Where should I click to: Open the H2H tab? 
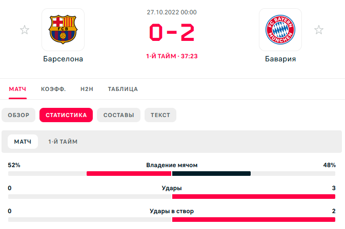click(87, 89)
